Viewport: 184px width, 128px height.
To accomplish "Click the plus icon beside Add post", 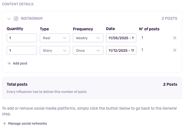I will click(9, 63).
